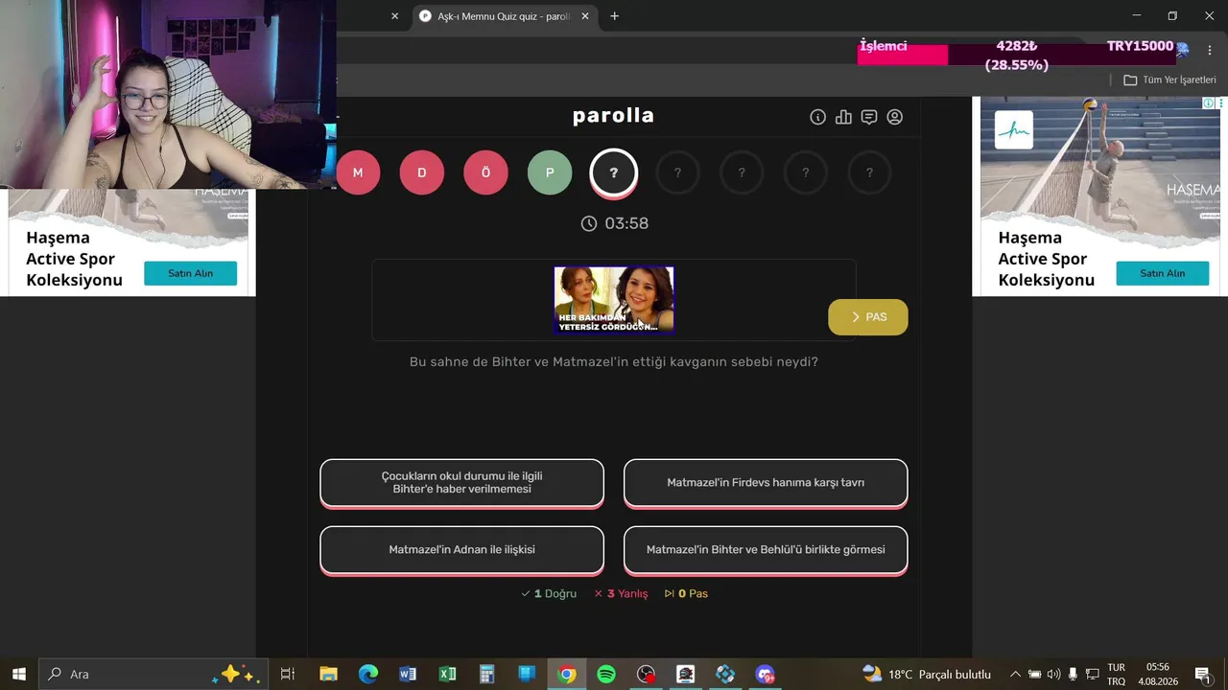Open the question scene thumbnail image

(x=614, y=300)
